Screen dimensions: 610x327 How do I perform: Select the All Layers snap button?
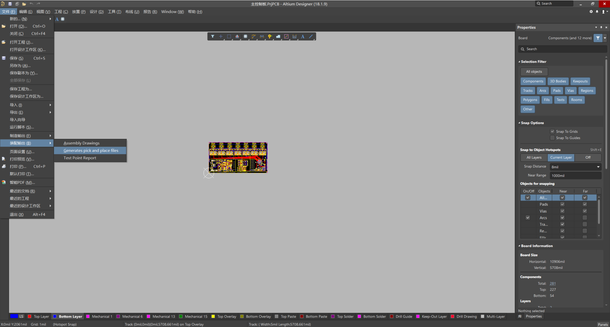[534, 158]
